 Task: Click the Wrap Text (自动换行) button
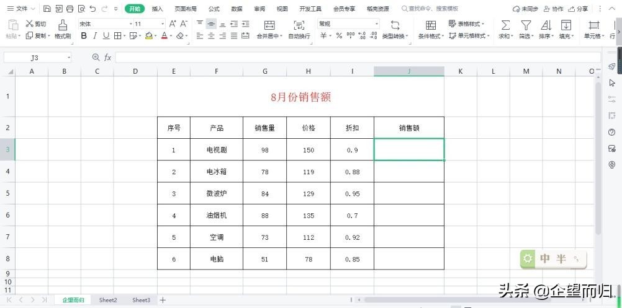click(x=299, y=30)
